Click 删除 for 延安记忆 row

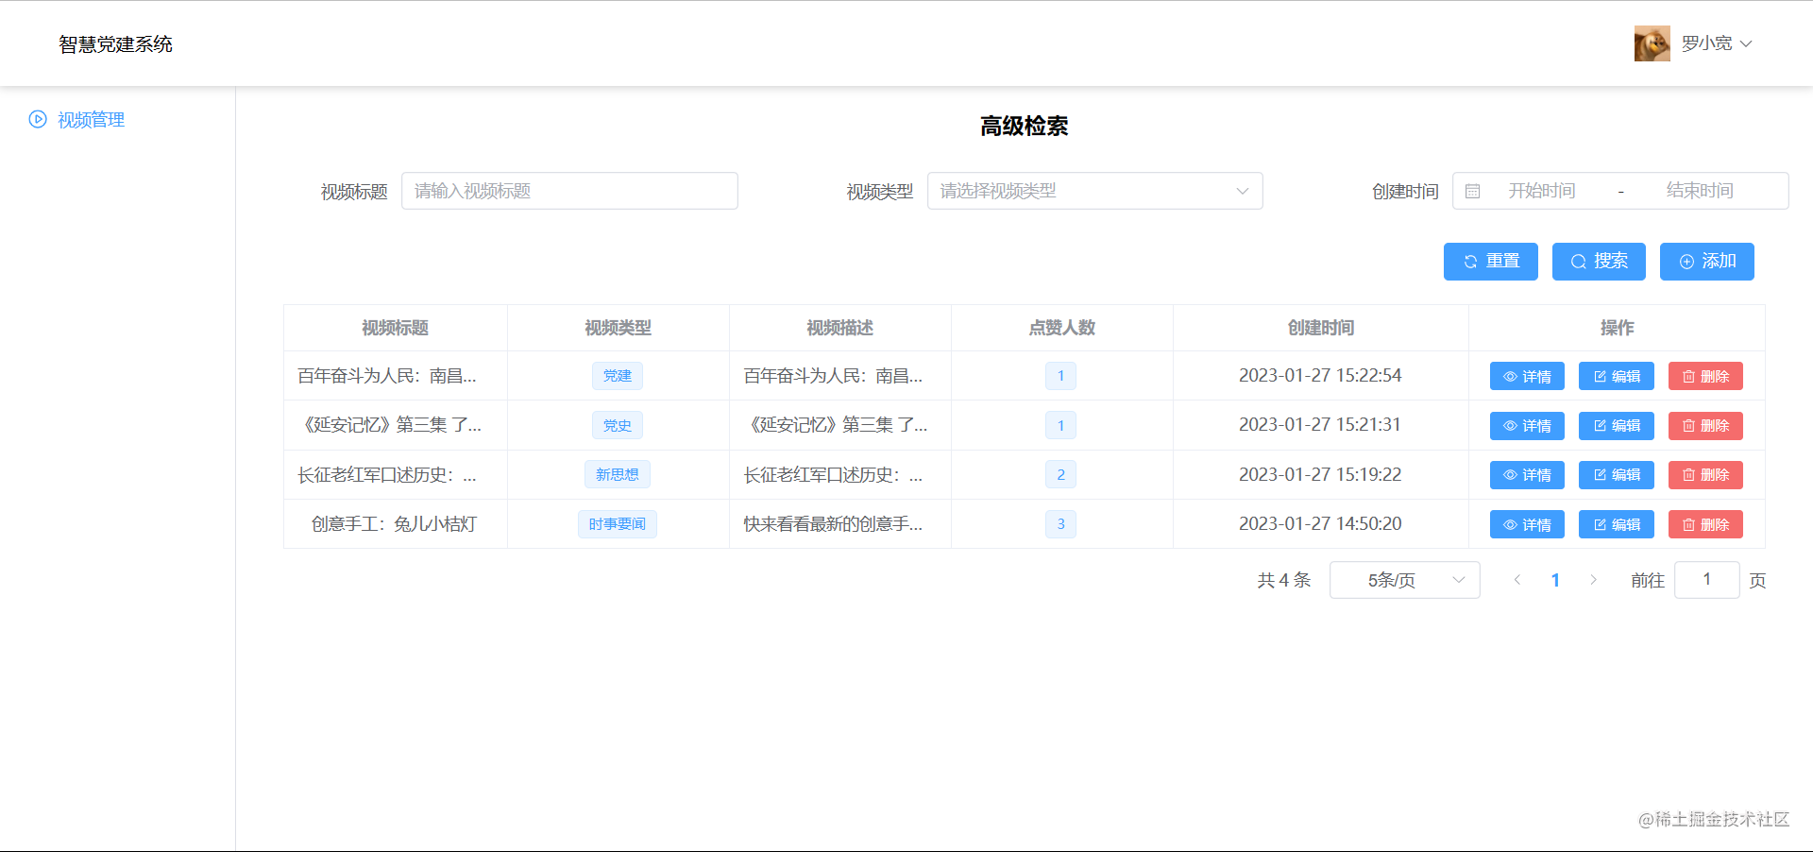(x=1705, y=426)
